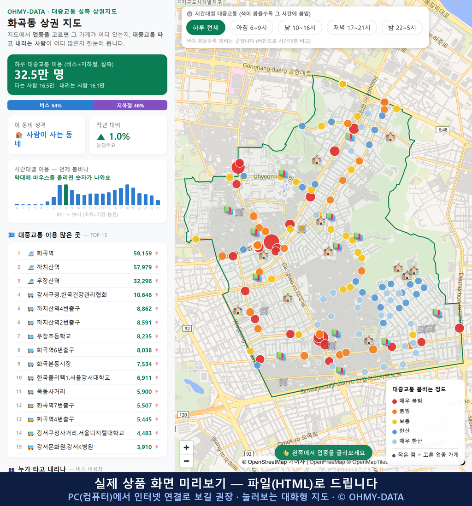Click the pin icon for 강서구청.한국건강관리협회
The width and height of the screenshot is (472, 506).
157,295
